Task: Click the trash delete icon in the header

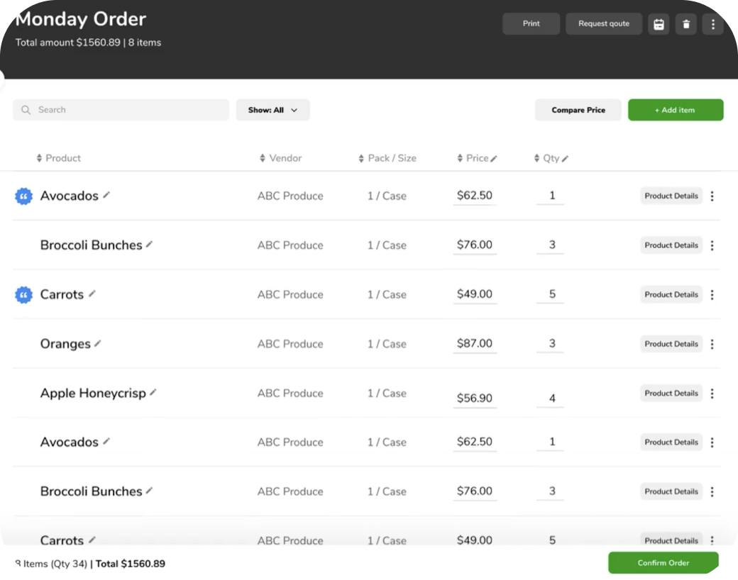Action: [685, 24]
